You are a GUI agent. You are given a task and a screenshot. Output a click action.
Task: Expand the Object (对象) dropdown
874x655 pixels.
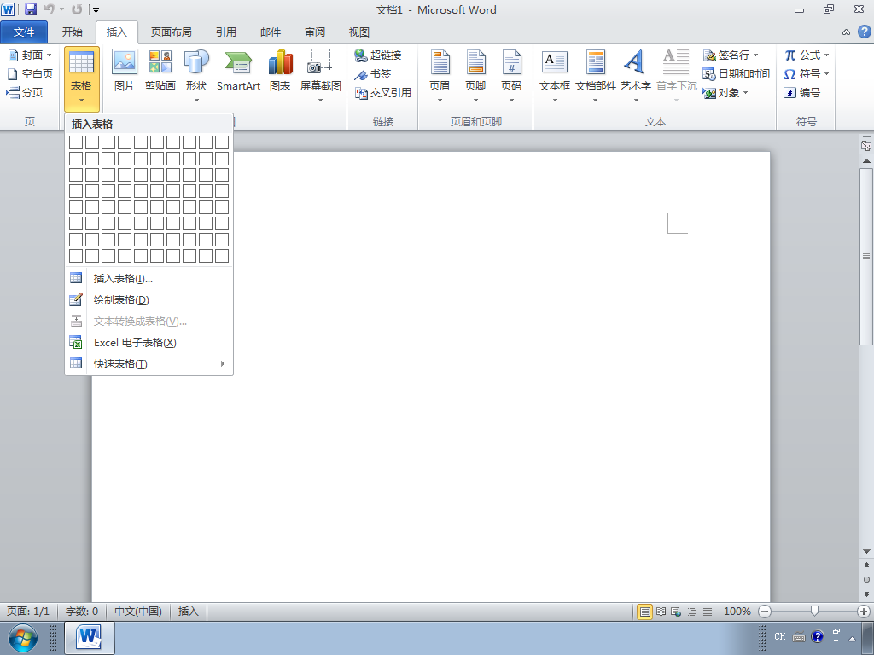coord(745,92)
